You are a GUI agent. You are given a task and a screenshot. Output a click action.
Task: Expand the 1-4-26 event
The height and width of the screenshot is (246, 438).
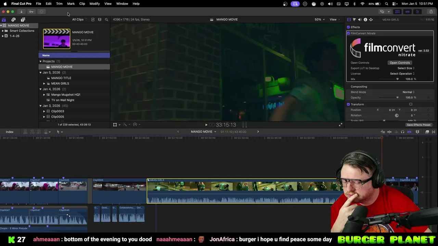pyautogui.click(x=3, y=36)
